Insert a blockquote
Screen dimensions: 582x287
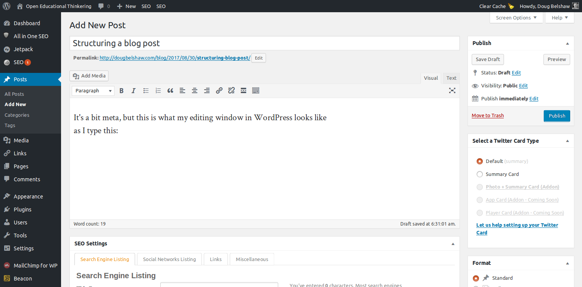tap(170, 90)
